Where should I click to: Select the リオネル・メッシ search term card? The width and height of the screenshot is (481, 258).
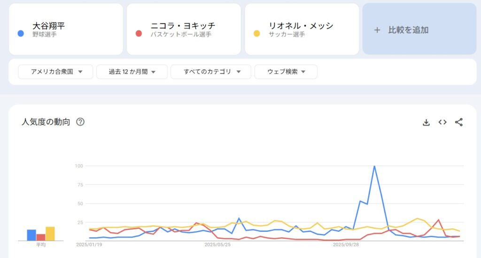click(302, 29)
